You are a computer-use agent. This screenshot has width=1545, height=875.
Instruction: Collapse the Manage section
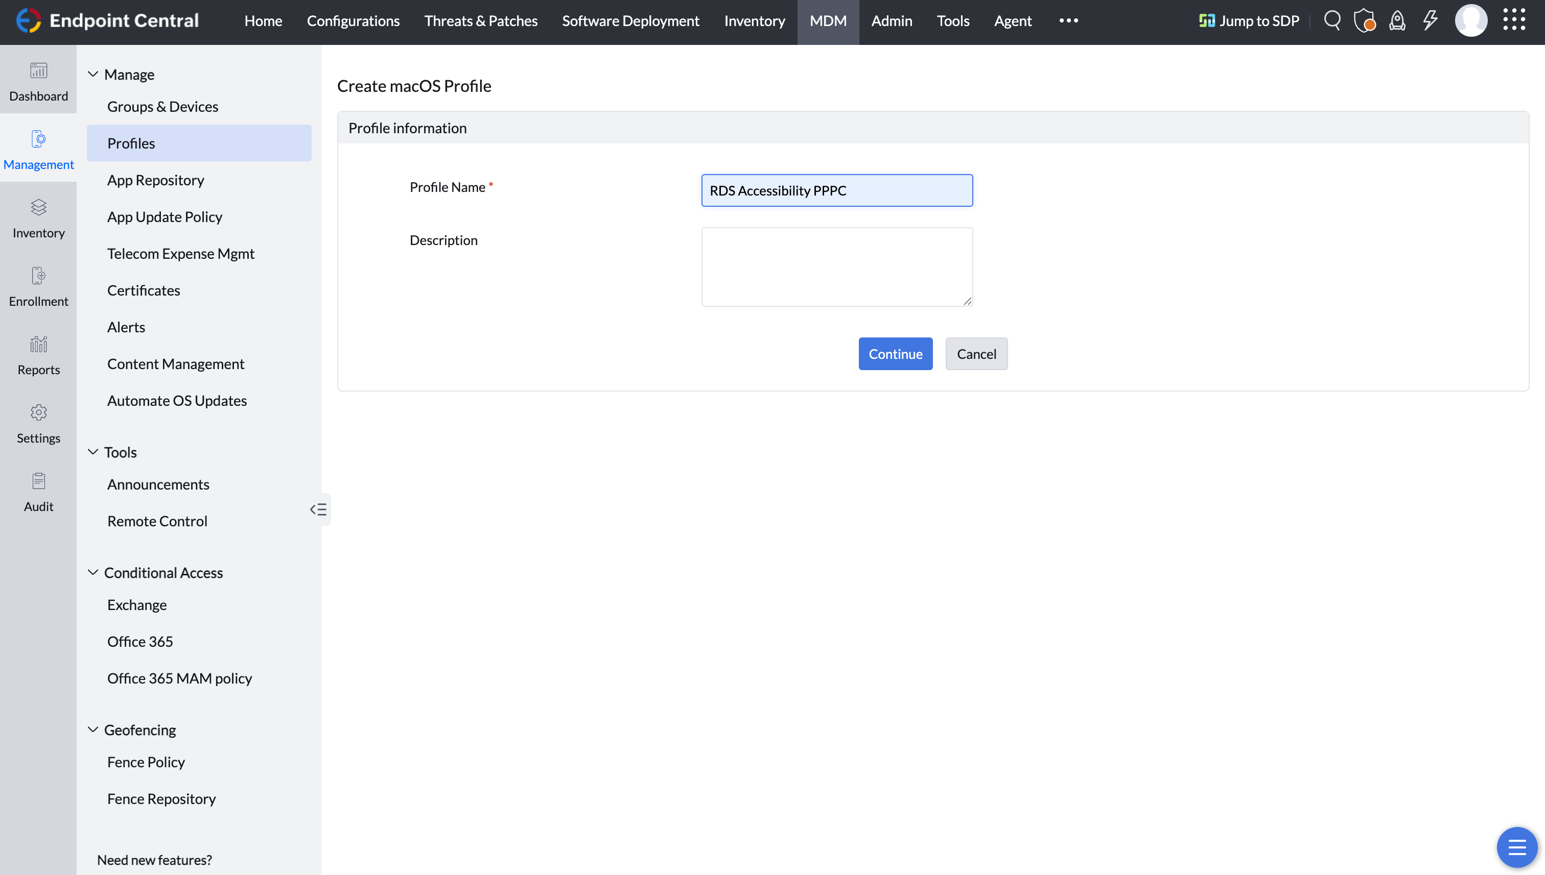click(93, 75)
